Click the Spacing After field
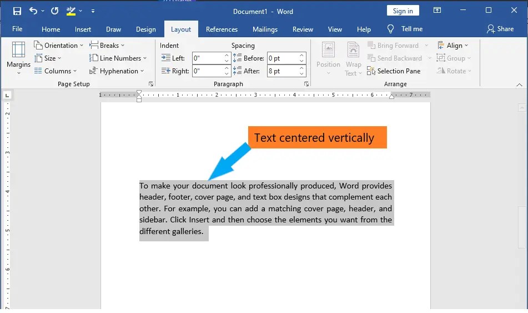The image size is (528, 313). (283, 71)
